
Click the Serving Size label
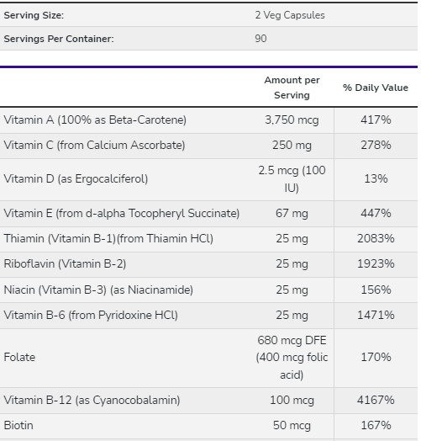34,15
